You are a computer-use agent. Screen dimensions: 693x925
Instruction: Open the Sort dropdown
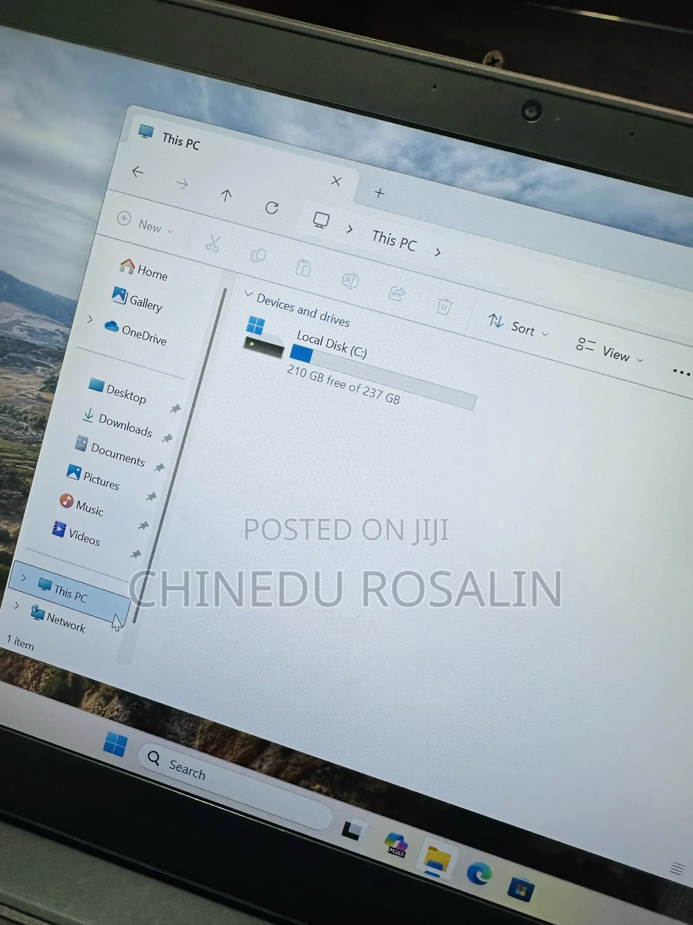point(518,326)
